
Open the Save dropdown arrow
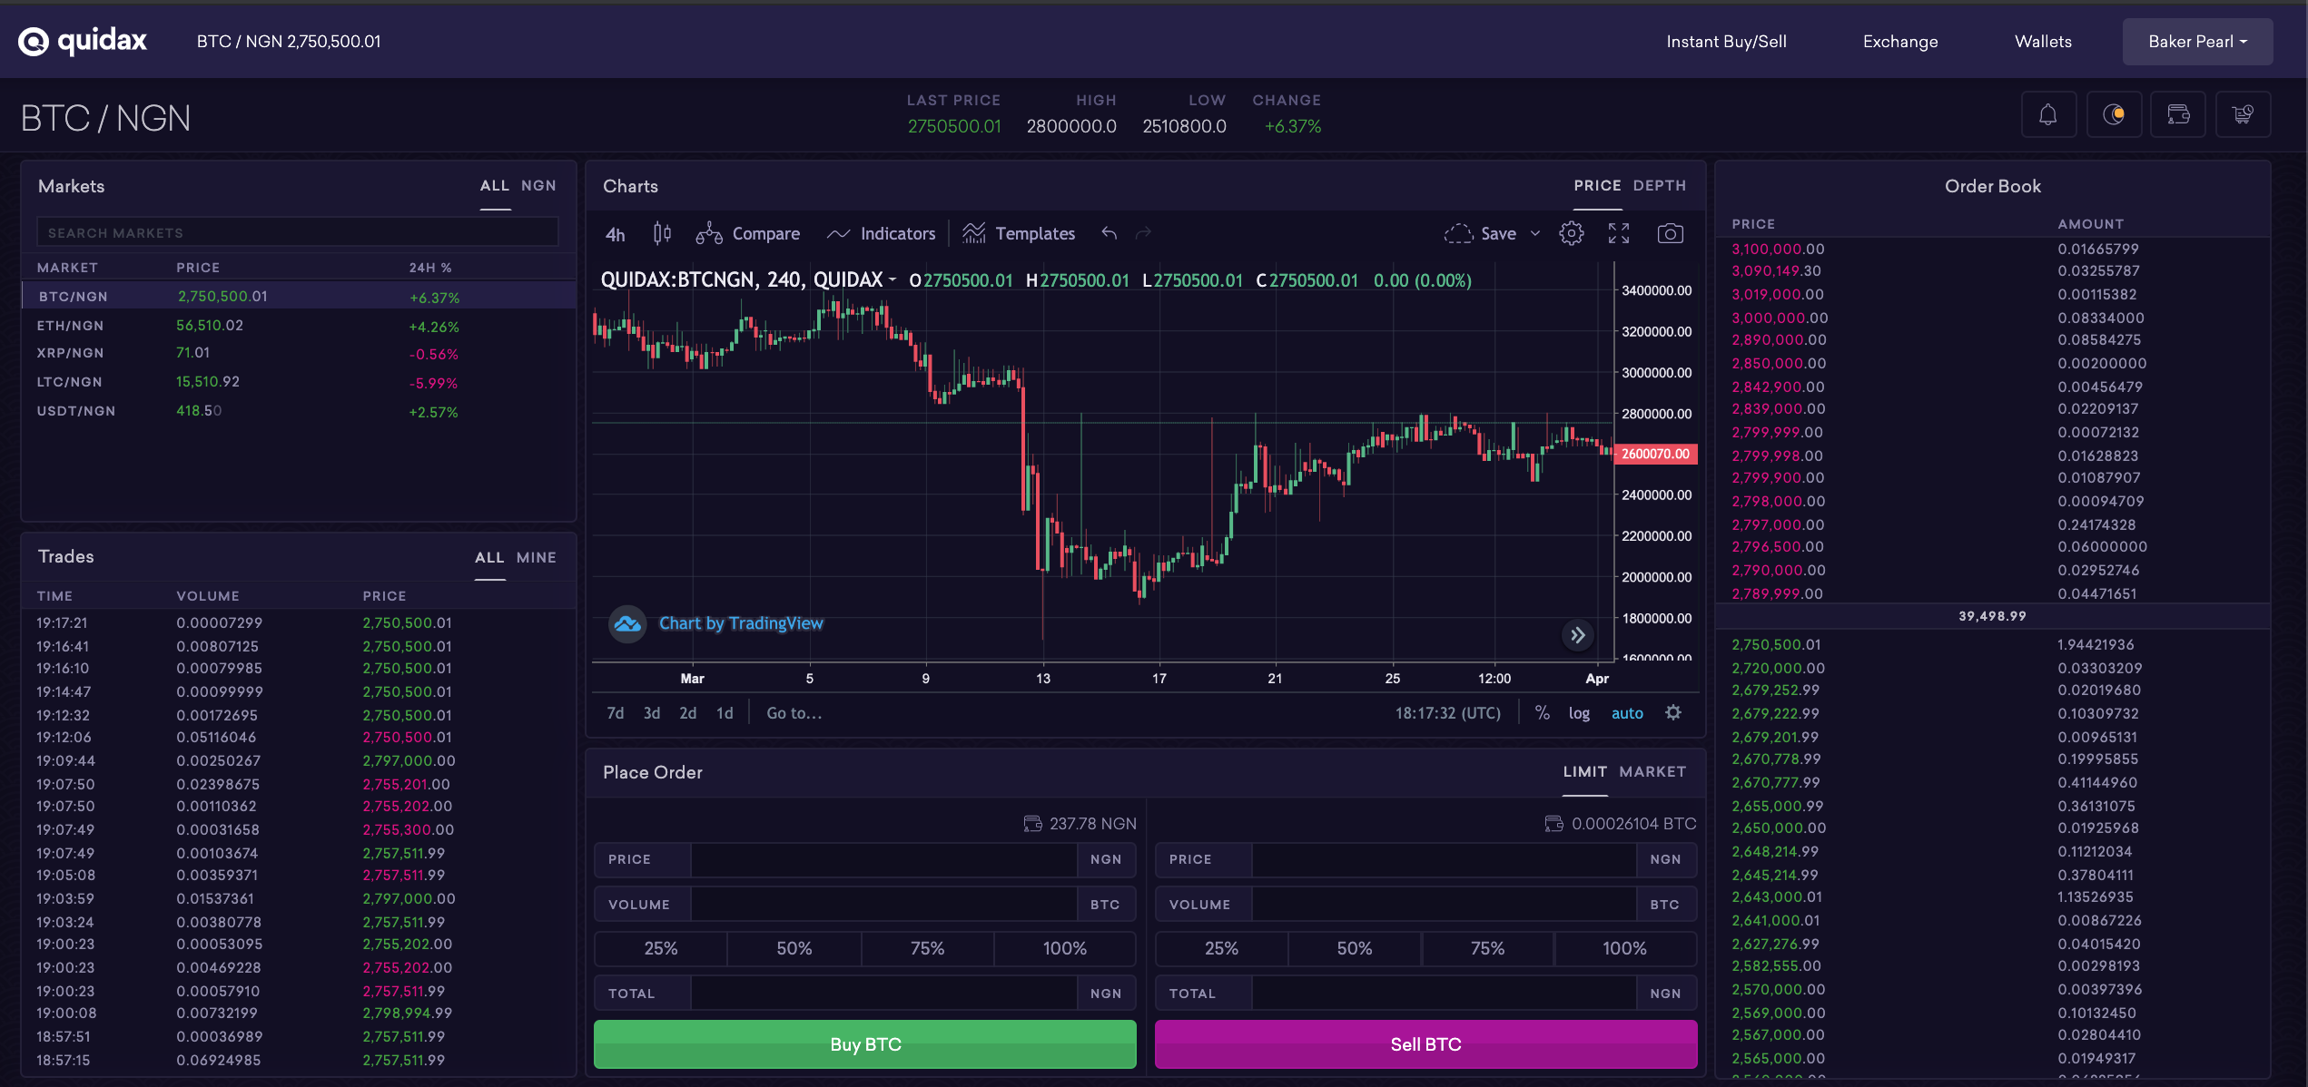(1535, 233)
